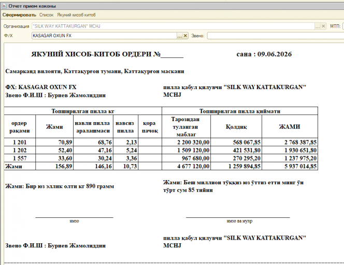Select order number cell 1 202
344x265 pixels.
pyautogui.click(x=20, y=150)
